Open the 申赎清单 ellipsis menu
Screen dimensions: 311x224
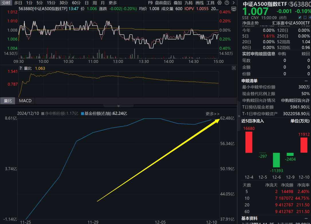[x=306, y=81]
